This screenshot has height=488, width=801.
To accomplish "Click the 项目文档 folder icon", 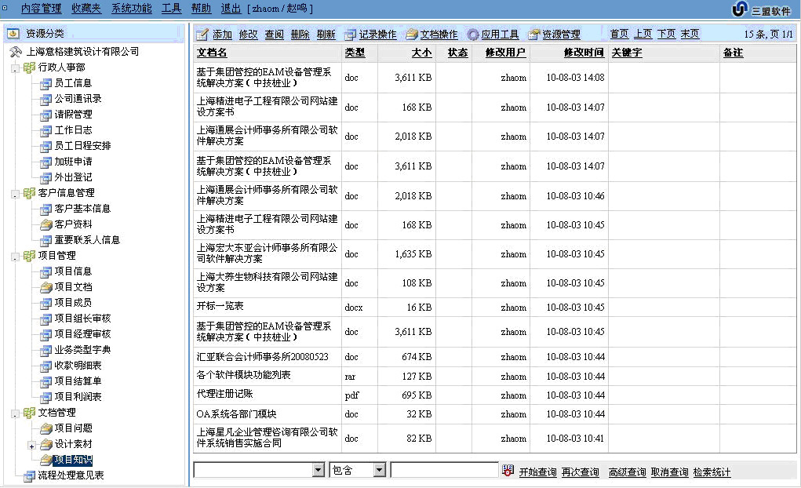I will 46,287.
